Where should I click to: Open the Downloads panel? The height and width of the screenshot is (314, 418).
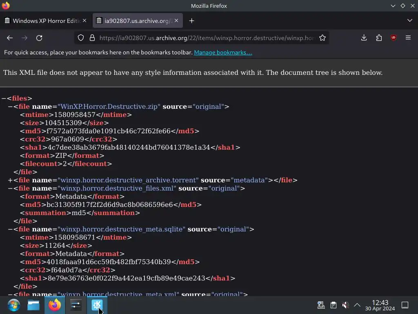364,38
